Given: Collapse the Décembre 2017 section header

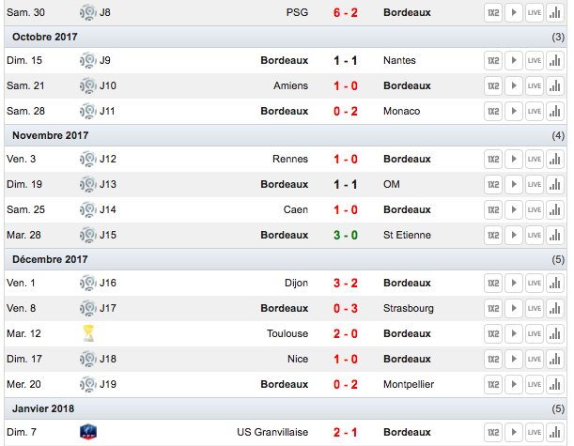Looking at the screenshot, I should pos(286,259).
